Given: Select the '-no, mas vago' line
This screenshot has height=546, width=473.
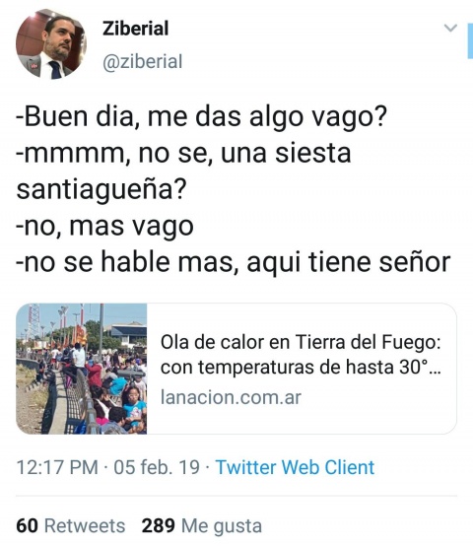Looking at the screenshot, I should pos(104,227).
